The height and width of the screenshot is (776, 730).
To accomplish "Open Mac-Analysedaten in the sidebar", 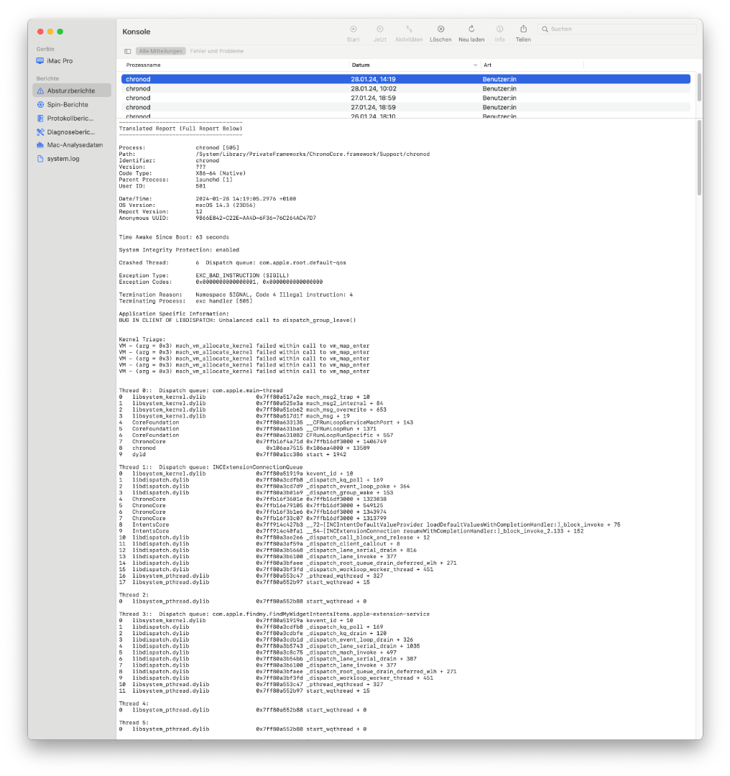I will [x=72, y=145].
